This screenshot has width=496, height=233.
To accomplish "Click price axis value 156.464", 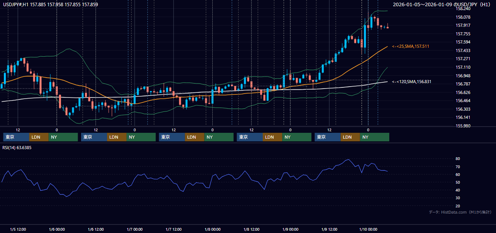I will (463, 101).
